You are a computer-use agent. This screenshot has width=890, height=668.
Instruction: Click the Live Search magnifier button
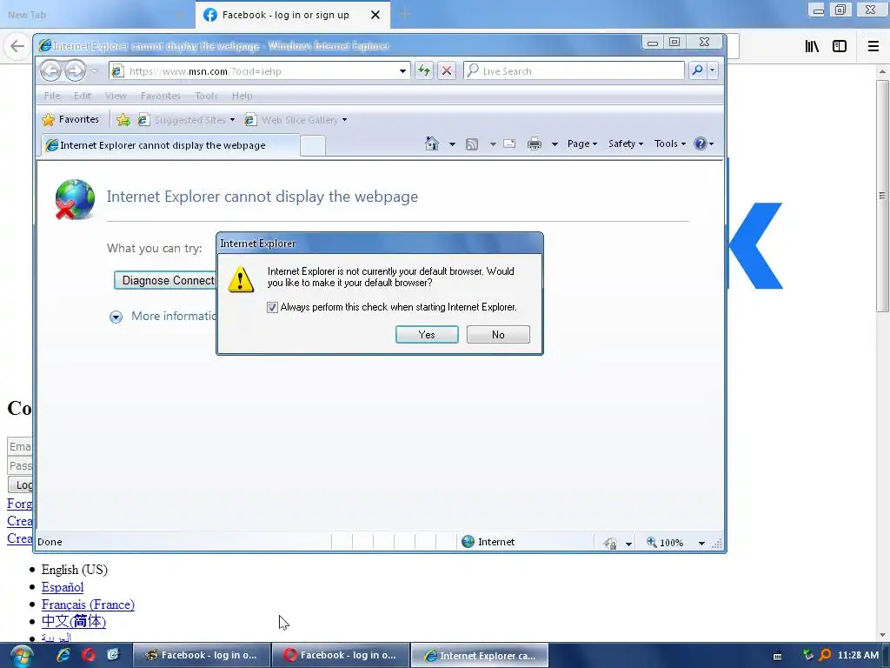tap(697, 70)
